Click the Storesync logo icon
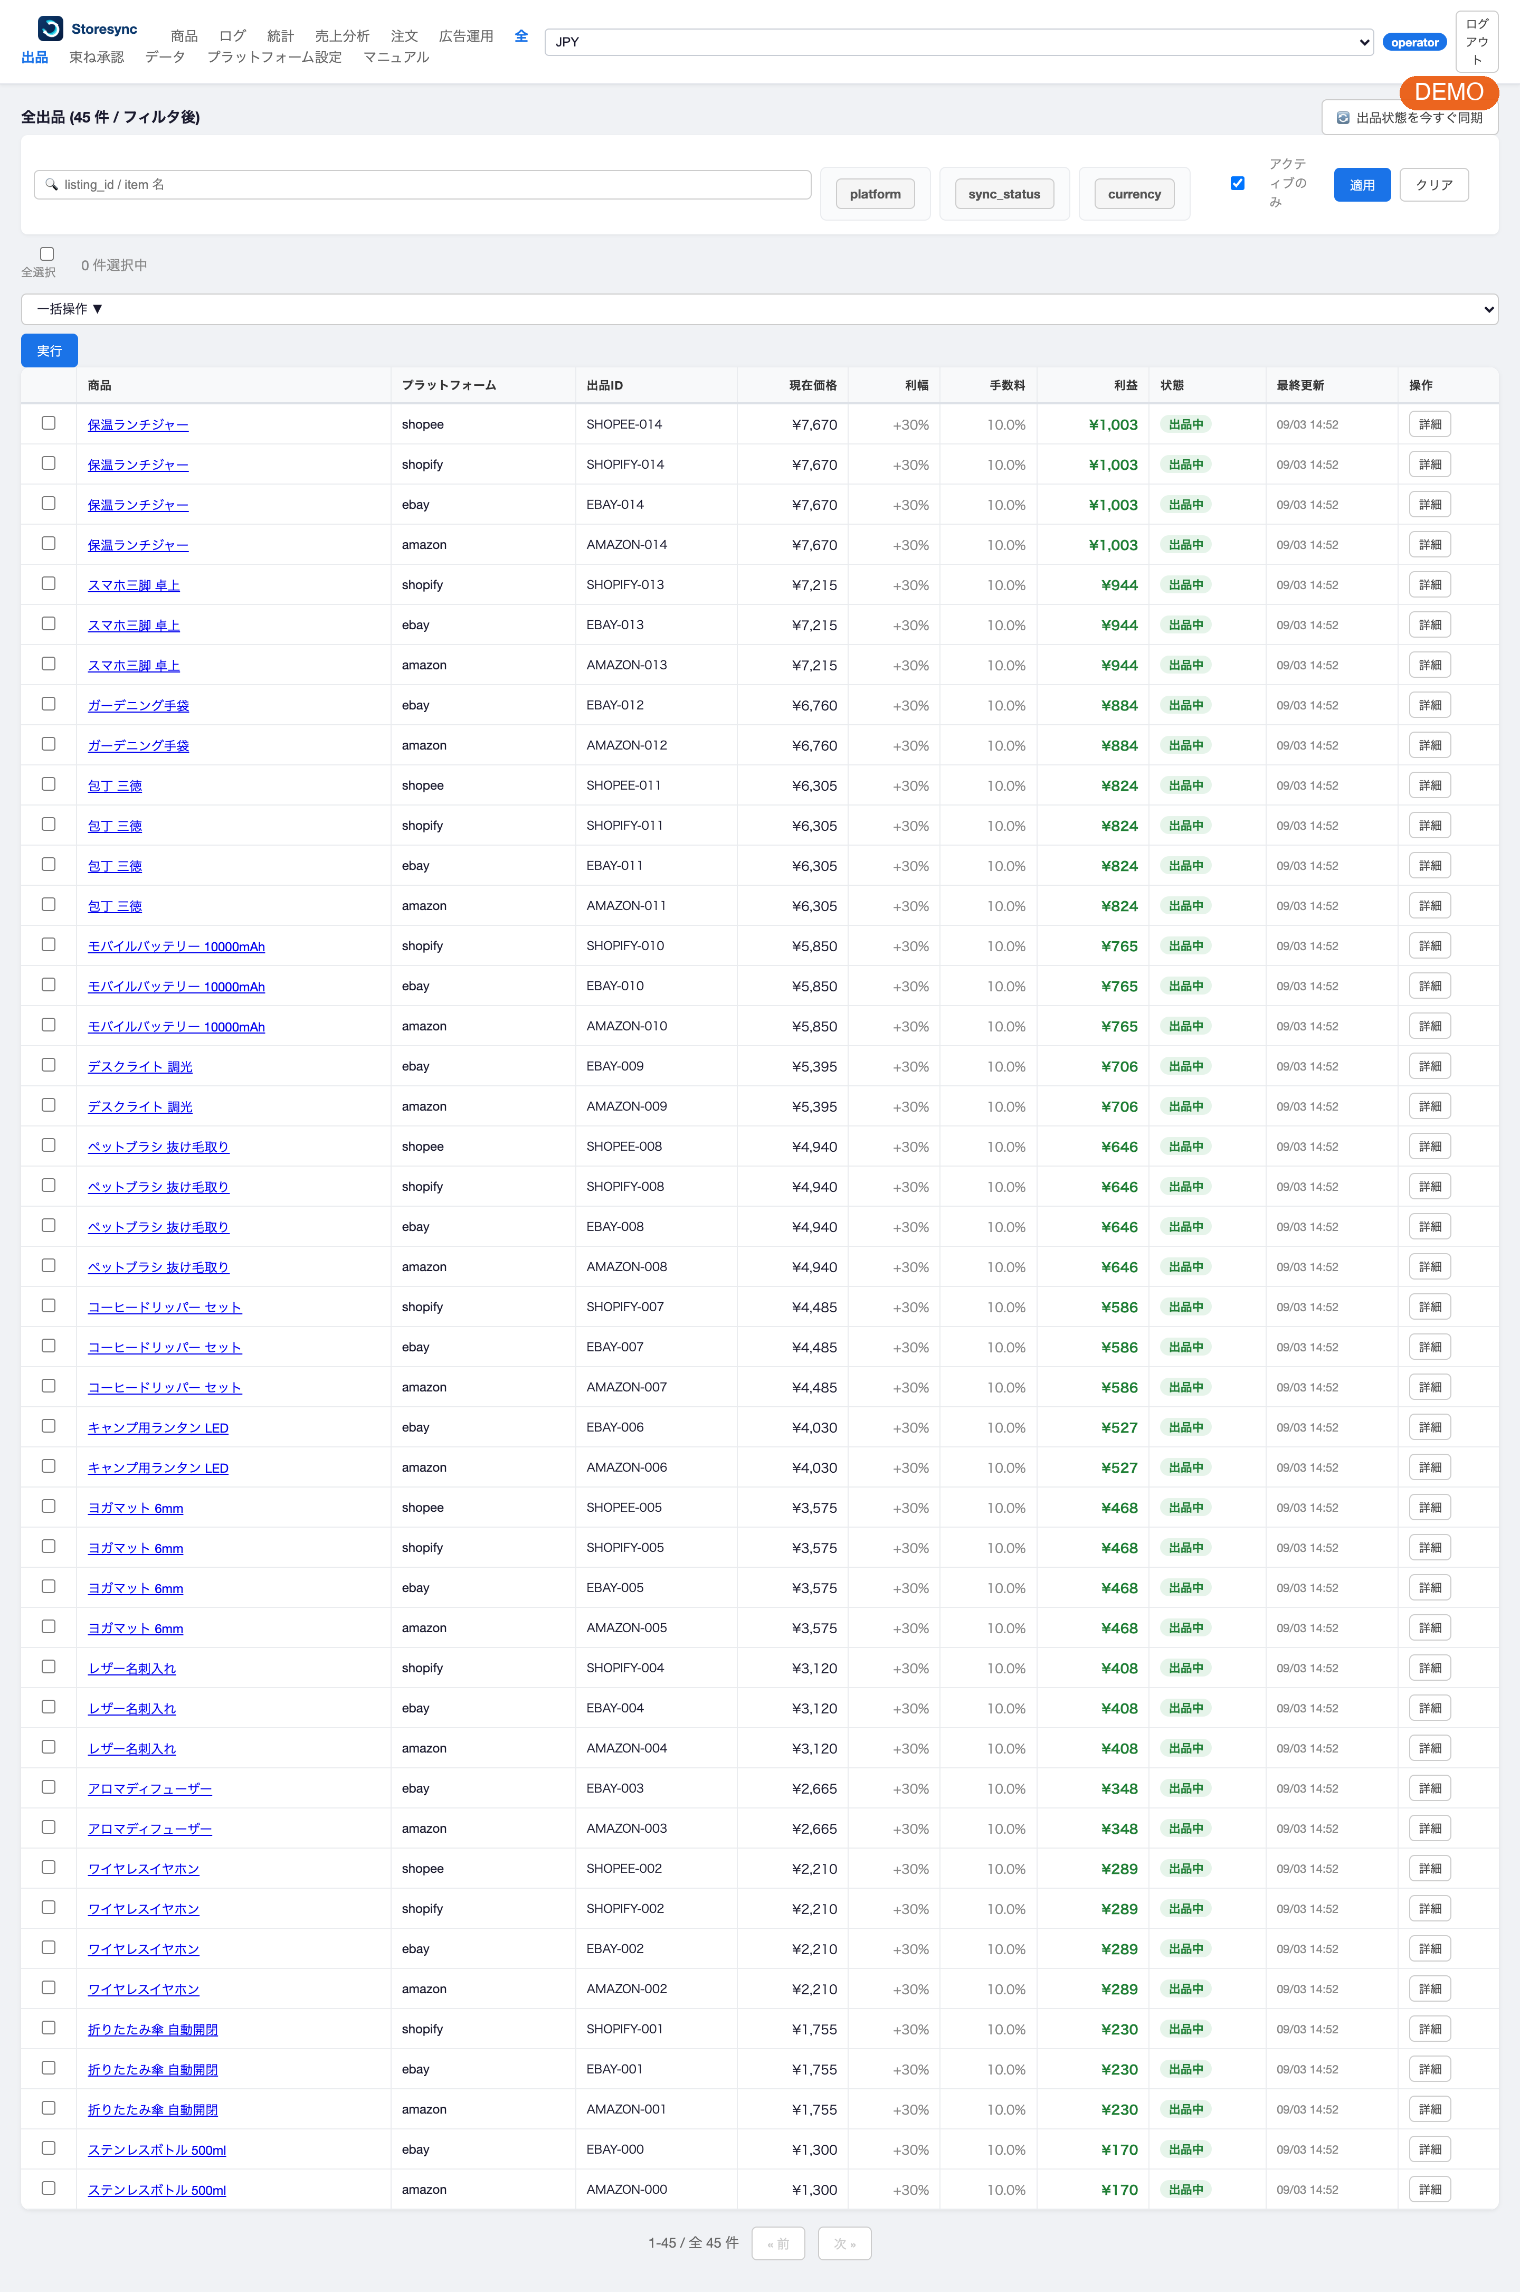Image resolution: width=1520 pixels, height=2292 pixels. point(51,28)
